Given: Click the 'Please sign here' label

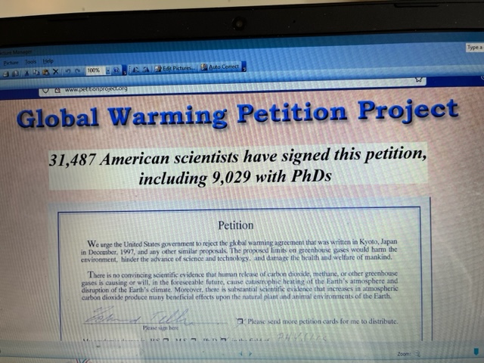Looking at the screenshot, I should [160, 327].
